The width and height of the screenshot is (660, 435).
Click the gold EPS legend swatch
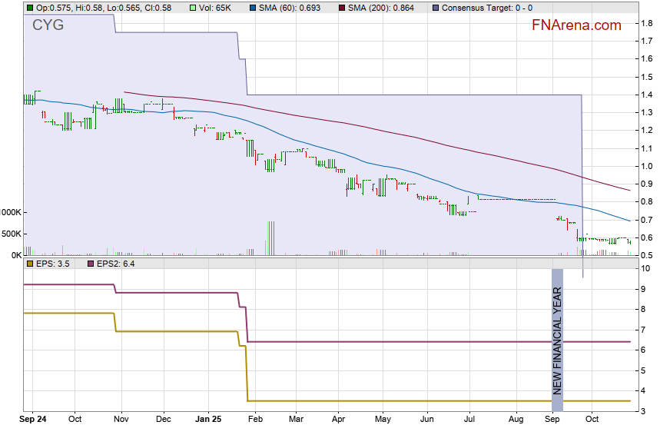(x=30, y=264)
